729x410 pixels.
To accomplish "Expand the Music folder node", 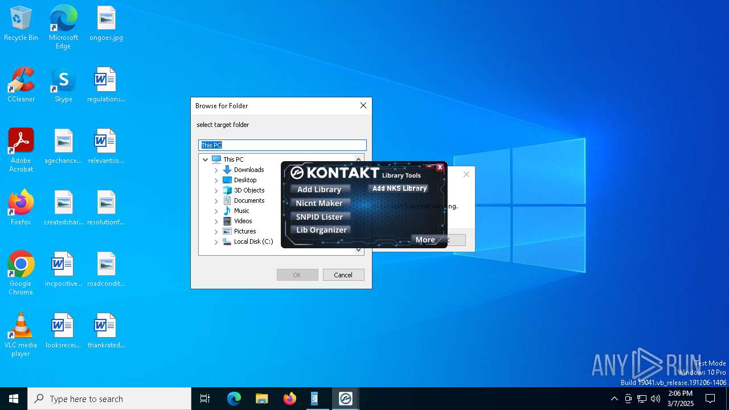I will tap(216, 211).
